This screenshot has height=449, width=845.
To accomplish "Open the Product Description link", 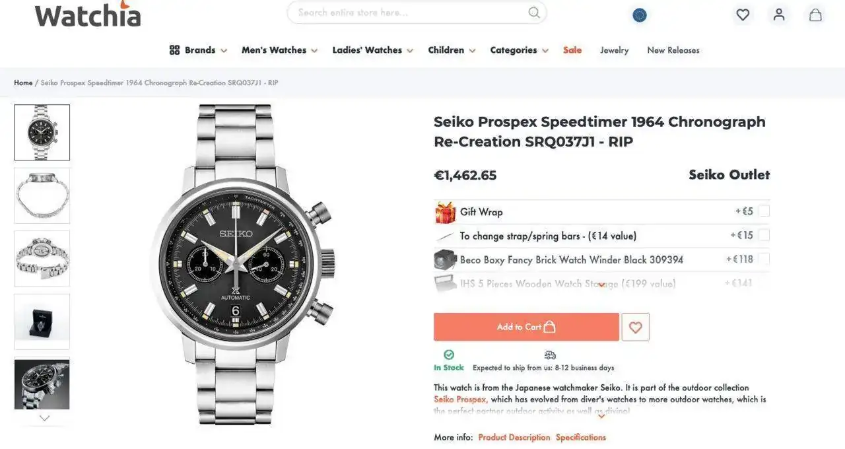I will point(514,437).
